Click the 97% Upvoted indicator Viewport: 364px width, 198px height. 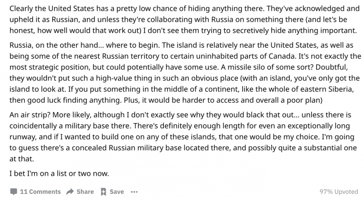(339, 192)
